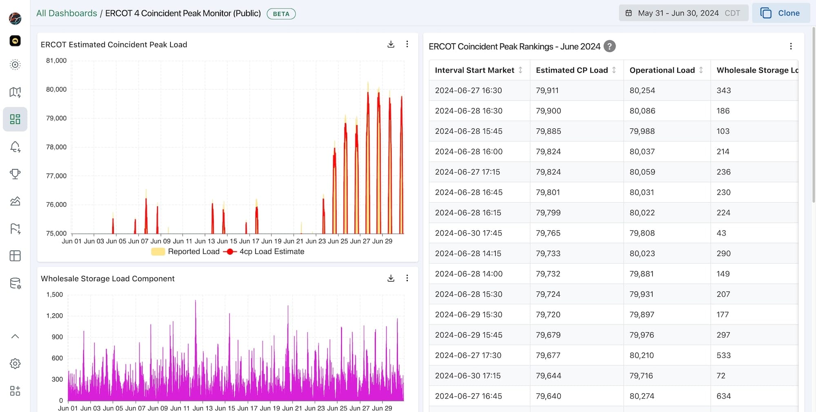Screen dimensions: 816x412
Task: Select the 2024-06-30 17:45 interval cell
Action: tap(479, 233)
